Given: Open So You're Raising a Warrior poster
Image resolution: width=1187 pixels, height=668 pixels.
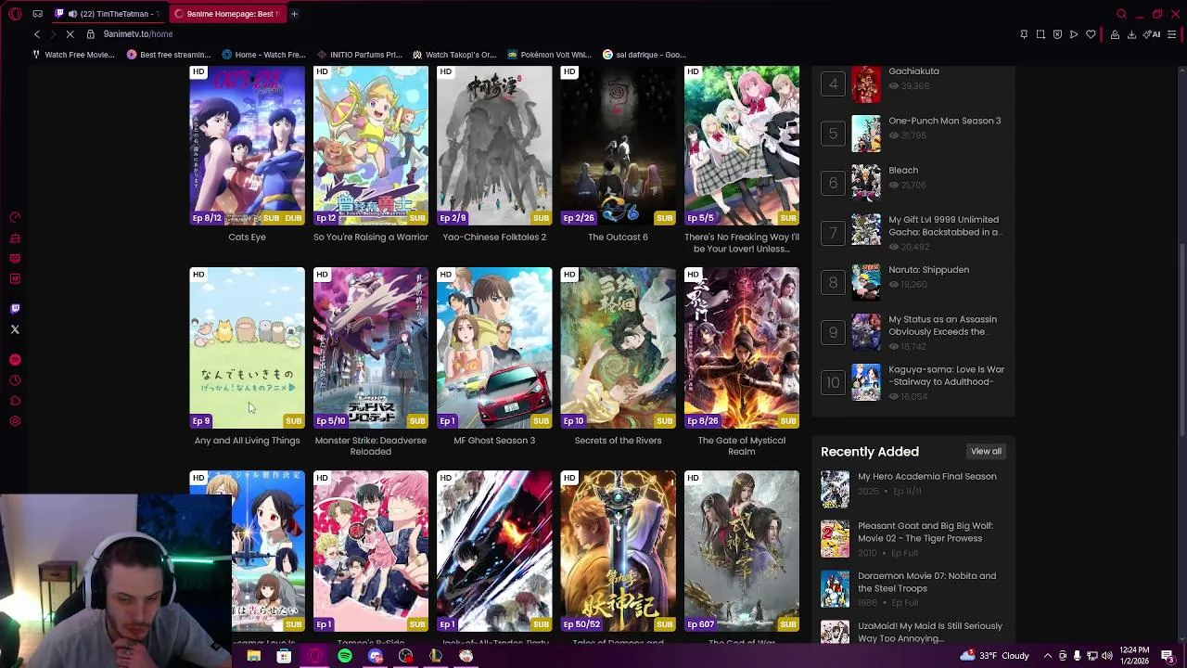Looking at the screenshot, I should coord(371,145).
